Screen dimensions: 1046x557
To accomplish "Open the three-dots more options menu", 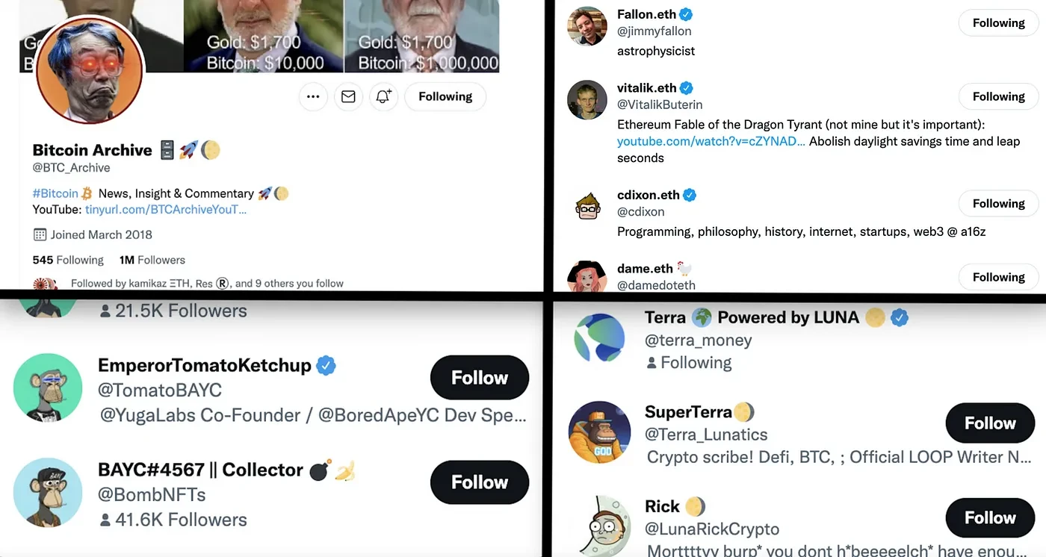I will 313,96.
